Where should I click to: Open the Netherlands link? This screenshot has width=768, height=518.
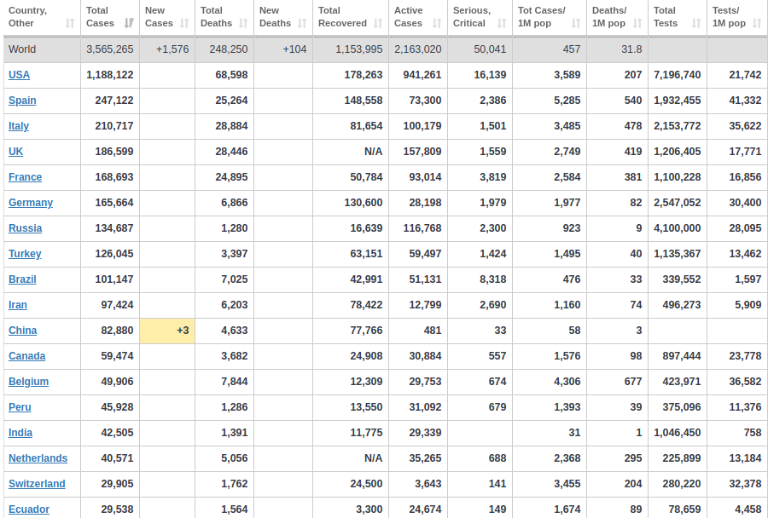click(x=38, y=458)
